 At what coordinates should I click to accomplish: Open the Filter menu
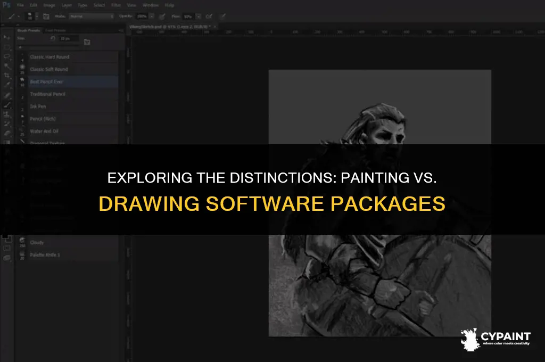115,5
